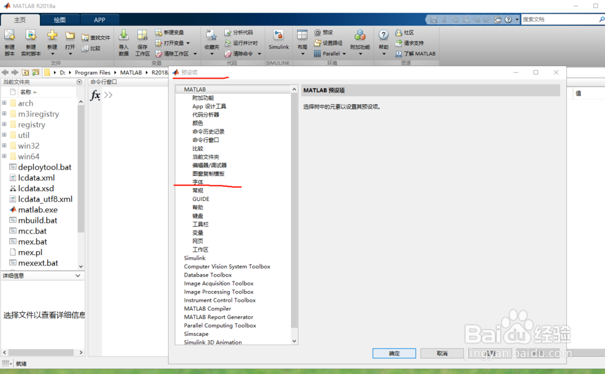
Task: Select Simulink in preferences tree
Action: pyautogui.click(x=194, y=258)
